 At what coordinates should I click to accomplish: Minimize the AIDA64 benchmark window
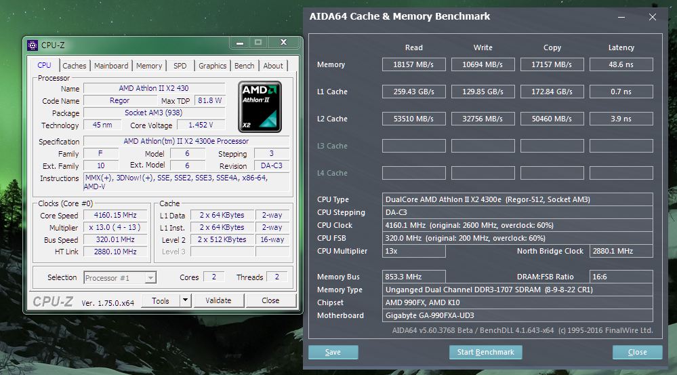point(621,17)
